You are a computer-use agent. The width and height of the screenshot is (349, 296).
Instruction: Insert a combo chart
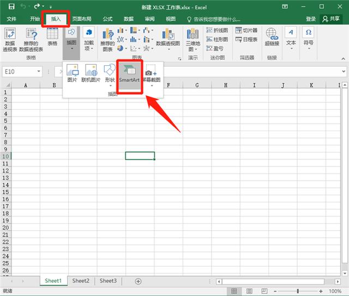148,39
